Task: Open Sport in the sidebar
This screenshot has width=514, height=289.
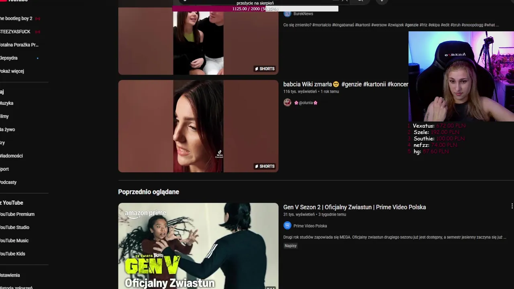Action: pyautogui.click(x=4, y=169)
